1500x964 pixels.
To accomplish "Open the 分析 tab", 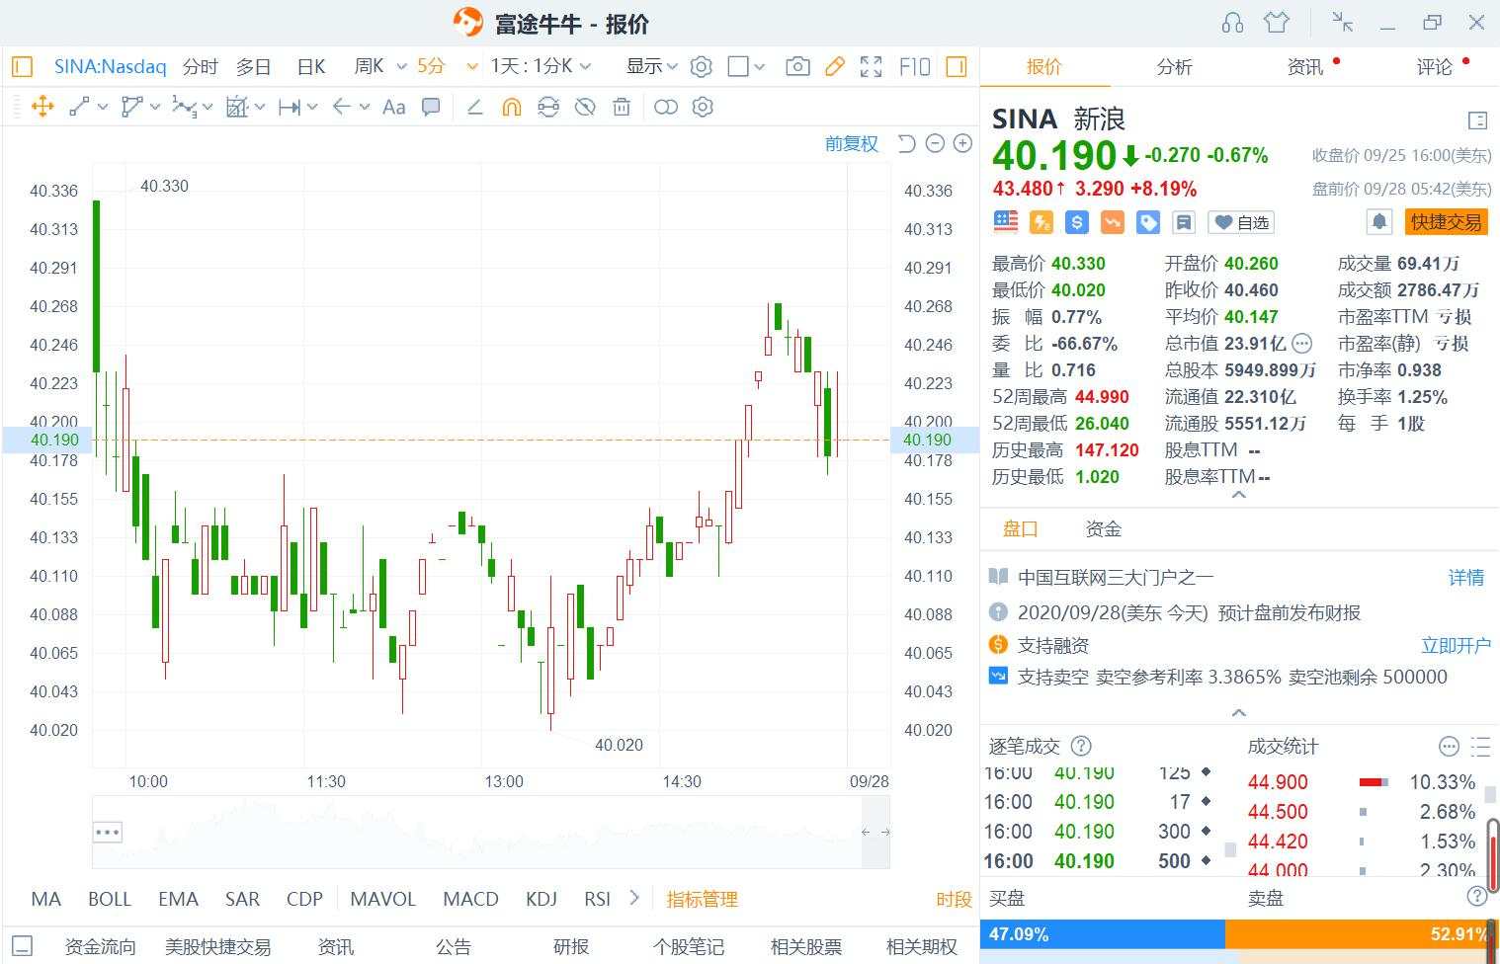I will coord(1174,66).
